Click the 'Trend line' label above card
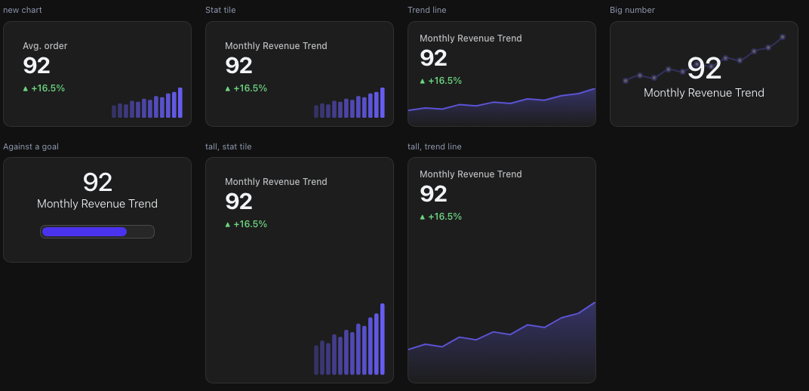Screen dimensions: 809x391 pos(426,10)
